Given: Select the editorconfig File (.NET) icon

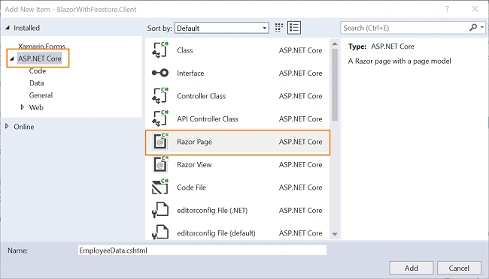Looking at the screenshot, I should (x=160, y=210).
